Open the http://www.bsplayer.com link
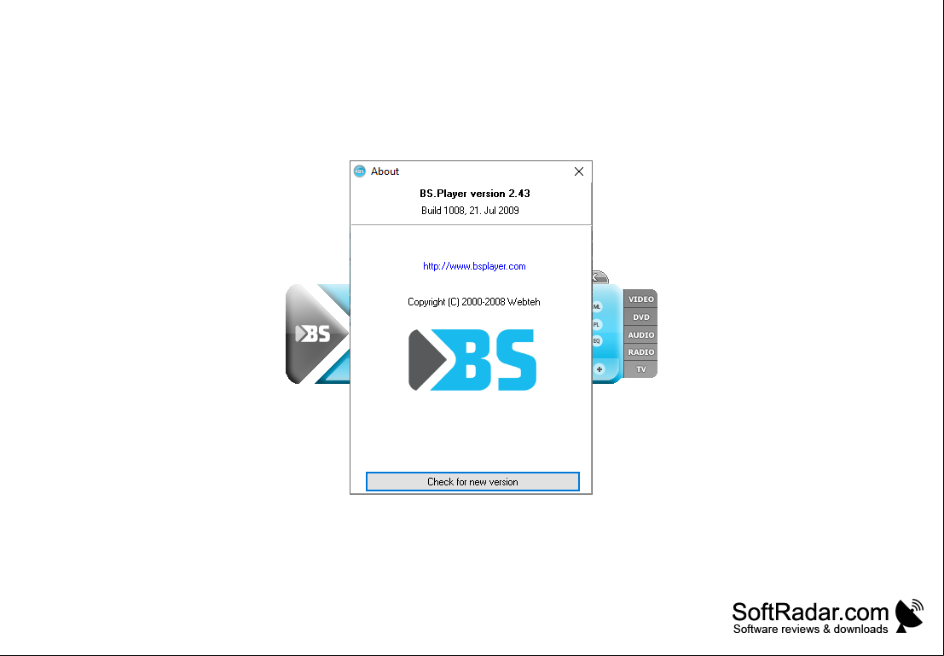 474,266
